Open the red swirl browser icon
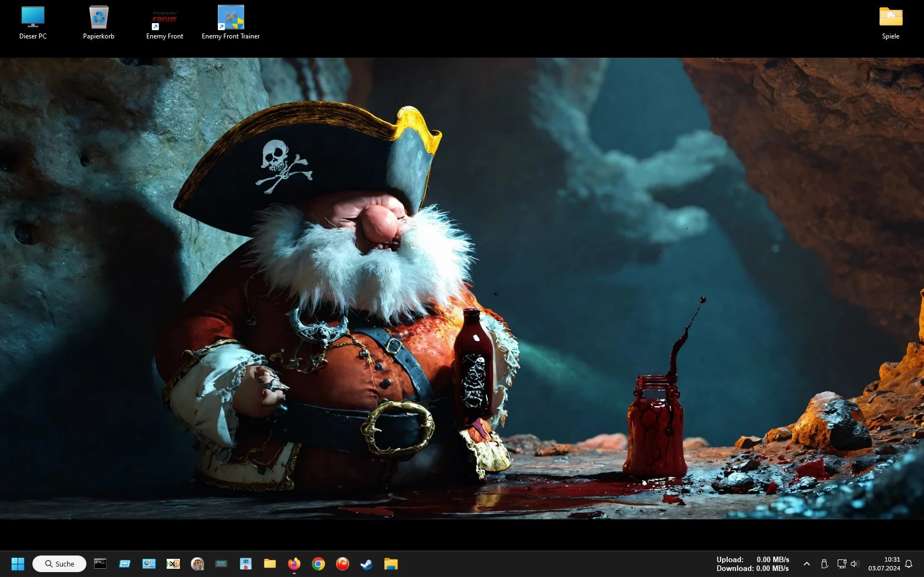924x577 pixels. pyautogui.click(x=342, y=564)
